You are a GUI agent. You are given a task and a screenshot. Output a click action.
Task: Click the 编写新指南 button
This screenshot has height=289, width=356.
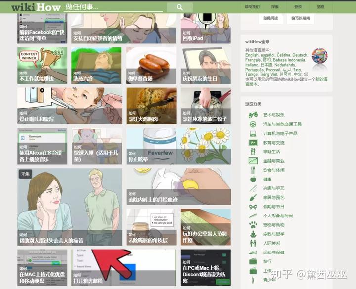click(x=301, y=18)
